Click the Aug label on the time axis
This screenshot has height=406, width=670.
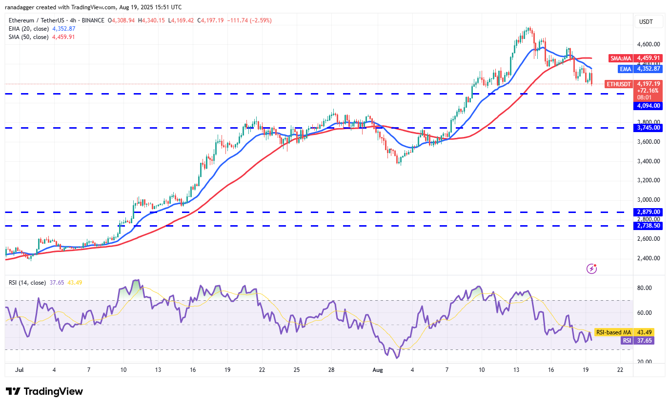point(377,370)
